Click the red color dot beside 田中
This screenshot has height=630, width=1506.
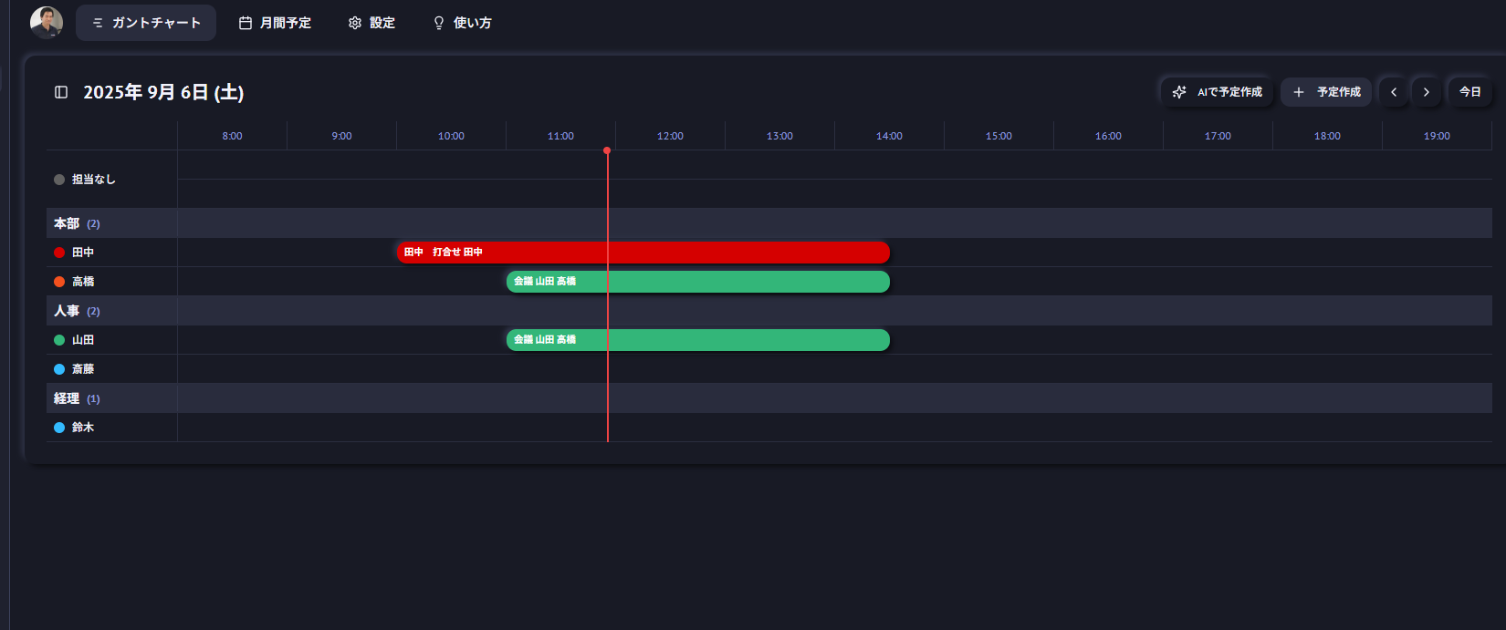tap(59, 253)
